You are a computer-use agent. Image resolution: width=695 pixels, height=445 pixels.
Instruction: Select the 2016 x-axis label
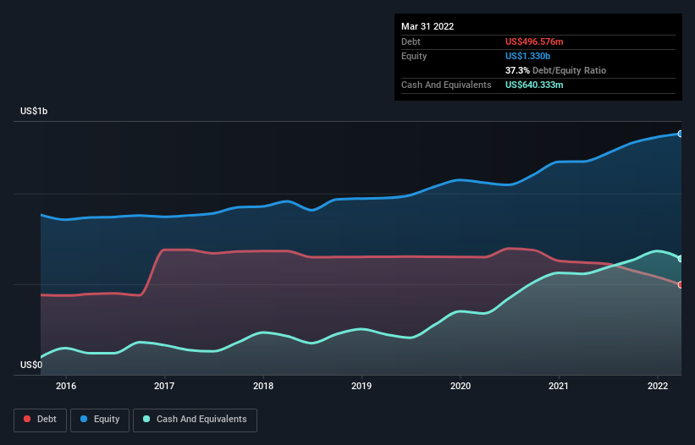pos(66,386)
